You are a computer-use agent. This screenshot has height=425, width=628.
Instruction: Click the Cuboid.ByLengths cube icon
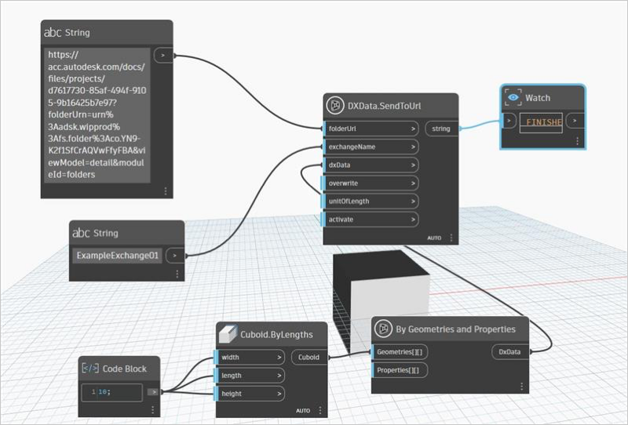(228, 334)
